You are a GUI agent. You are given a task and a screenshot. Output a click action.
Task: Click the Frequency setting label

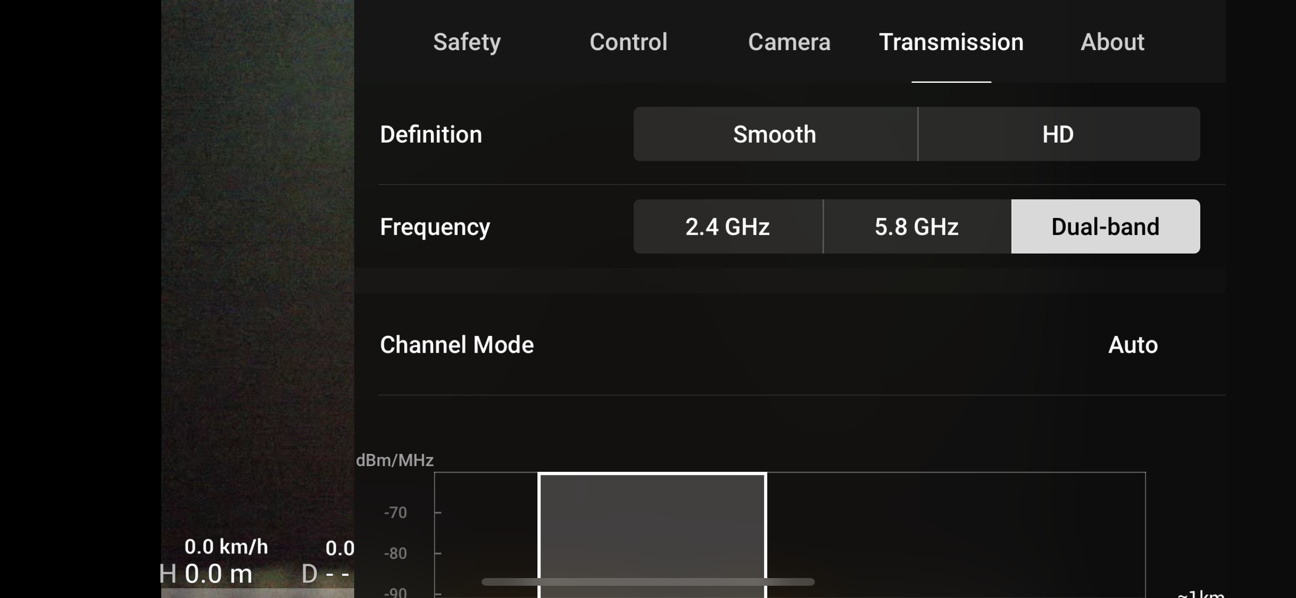[435, 226]
